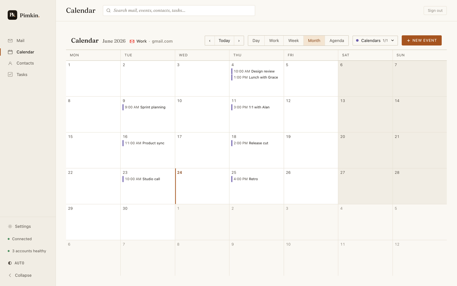
Task: Expand the Calendars 1/1 dropdown
Action: [375, 41]
